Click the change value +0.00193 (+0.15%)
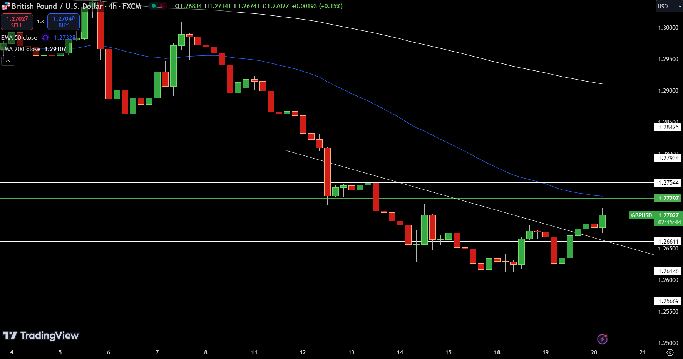The width and height of the screenshot is (683, 359). tap(317, 6)
